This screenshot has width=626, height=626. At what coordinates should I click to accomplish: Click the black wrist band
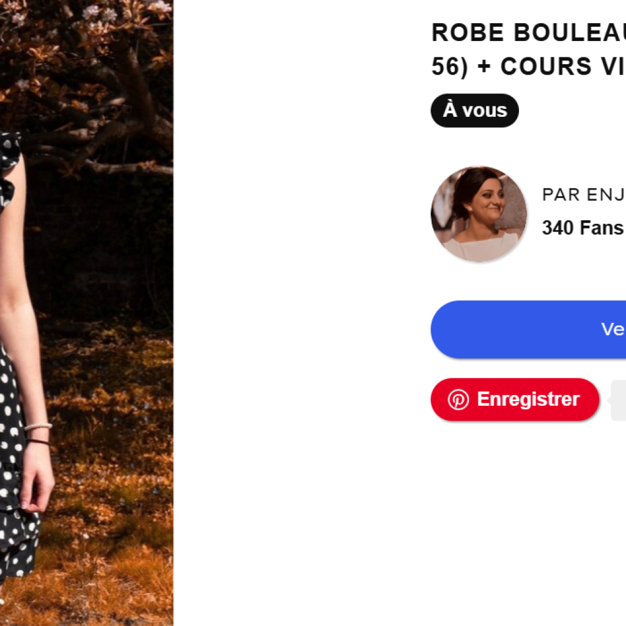tap(38, 441)
